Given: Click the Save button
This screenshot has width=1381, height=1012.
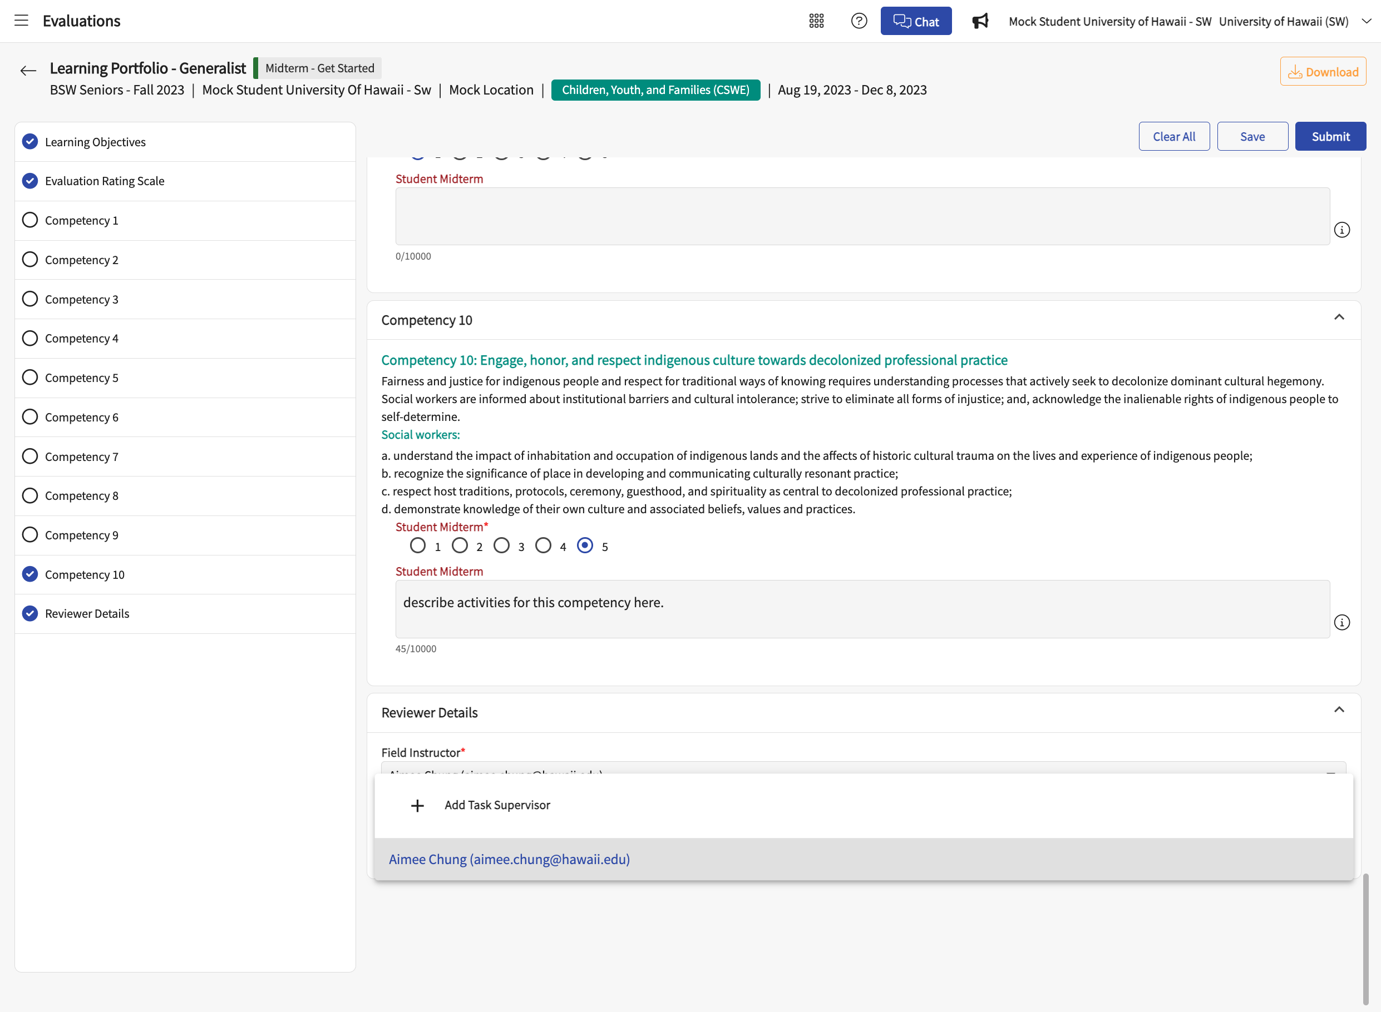Looking at the screenshot, I should coord(1252,137).
